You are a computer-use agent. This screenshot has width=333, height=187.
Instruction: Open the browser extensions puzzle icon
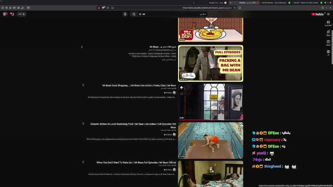[x=10, y=8]
